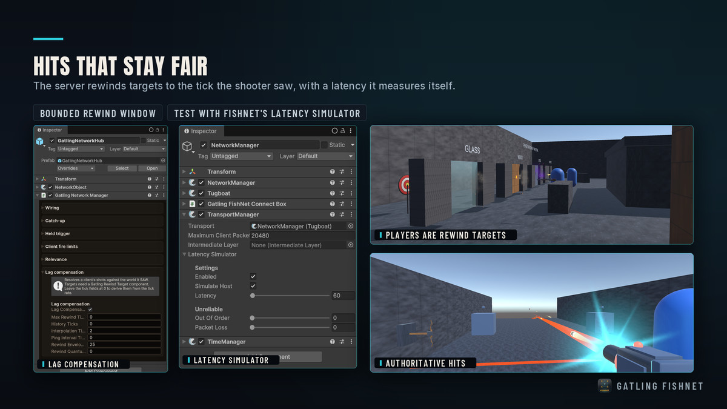Open help for Gatling Network Manager component
This screenshot has height=409, width=727.
tap(150, 195)
